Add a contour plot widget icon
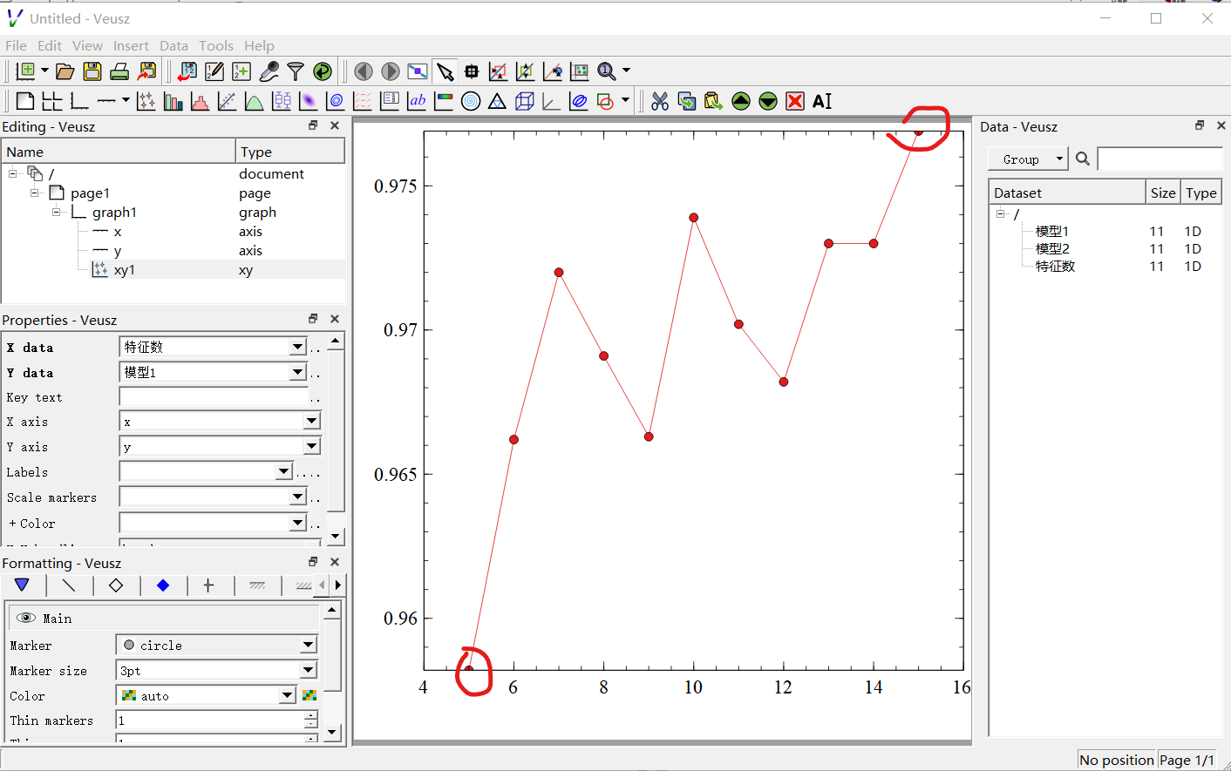The image size is (1231, 771). [336, 101]
